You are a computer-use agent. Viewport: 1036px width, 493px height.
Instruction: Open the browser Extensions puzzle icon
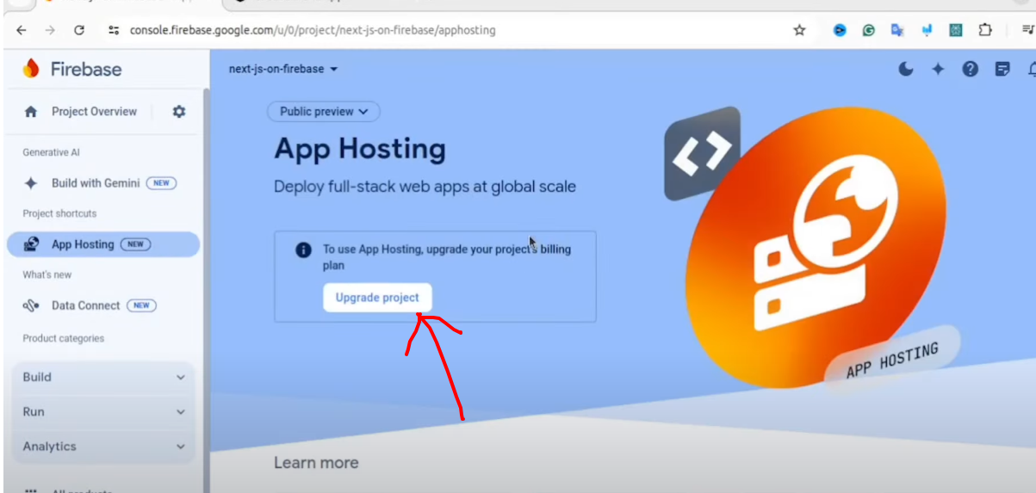pos(985,30)
